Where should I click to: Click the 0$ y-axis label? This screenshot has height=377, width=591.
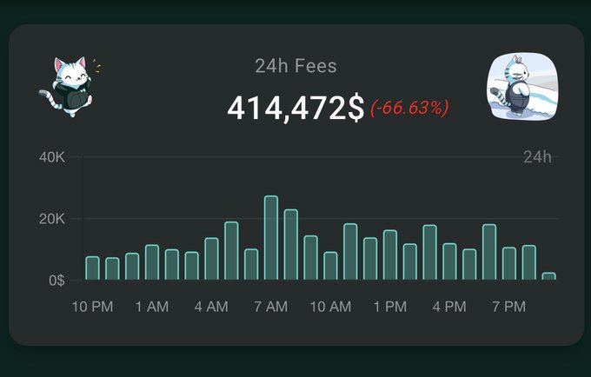56,281
